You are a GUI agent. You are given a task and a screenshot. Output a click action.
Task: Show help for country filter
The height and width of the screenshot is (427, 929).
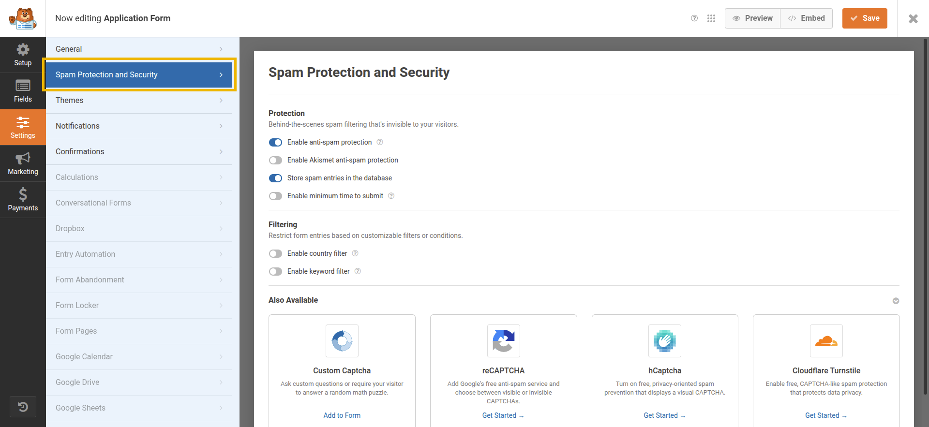click(x=355, y=253)
